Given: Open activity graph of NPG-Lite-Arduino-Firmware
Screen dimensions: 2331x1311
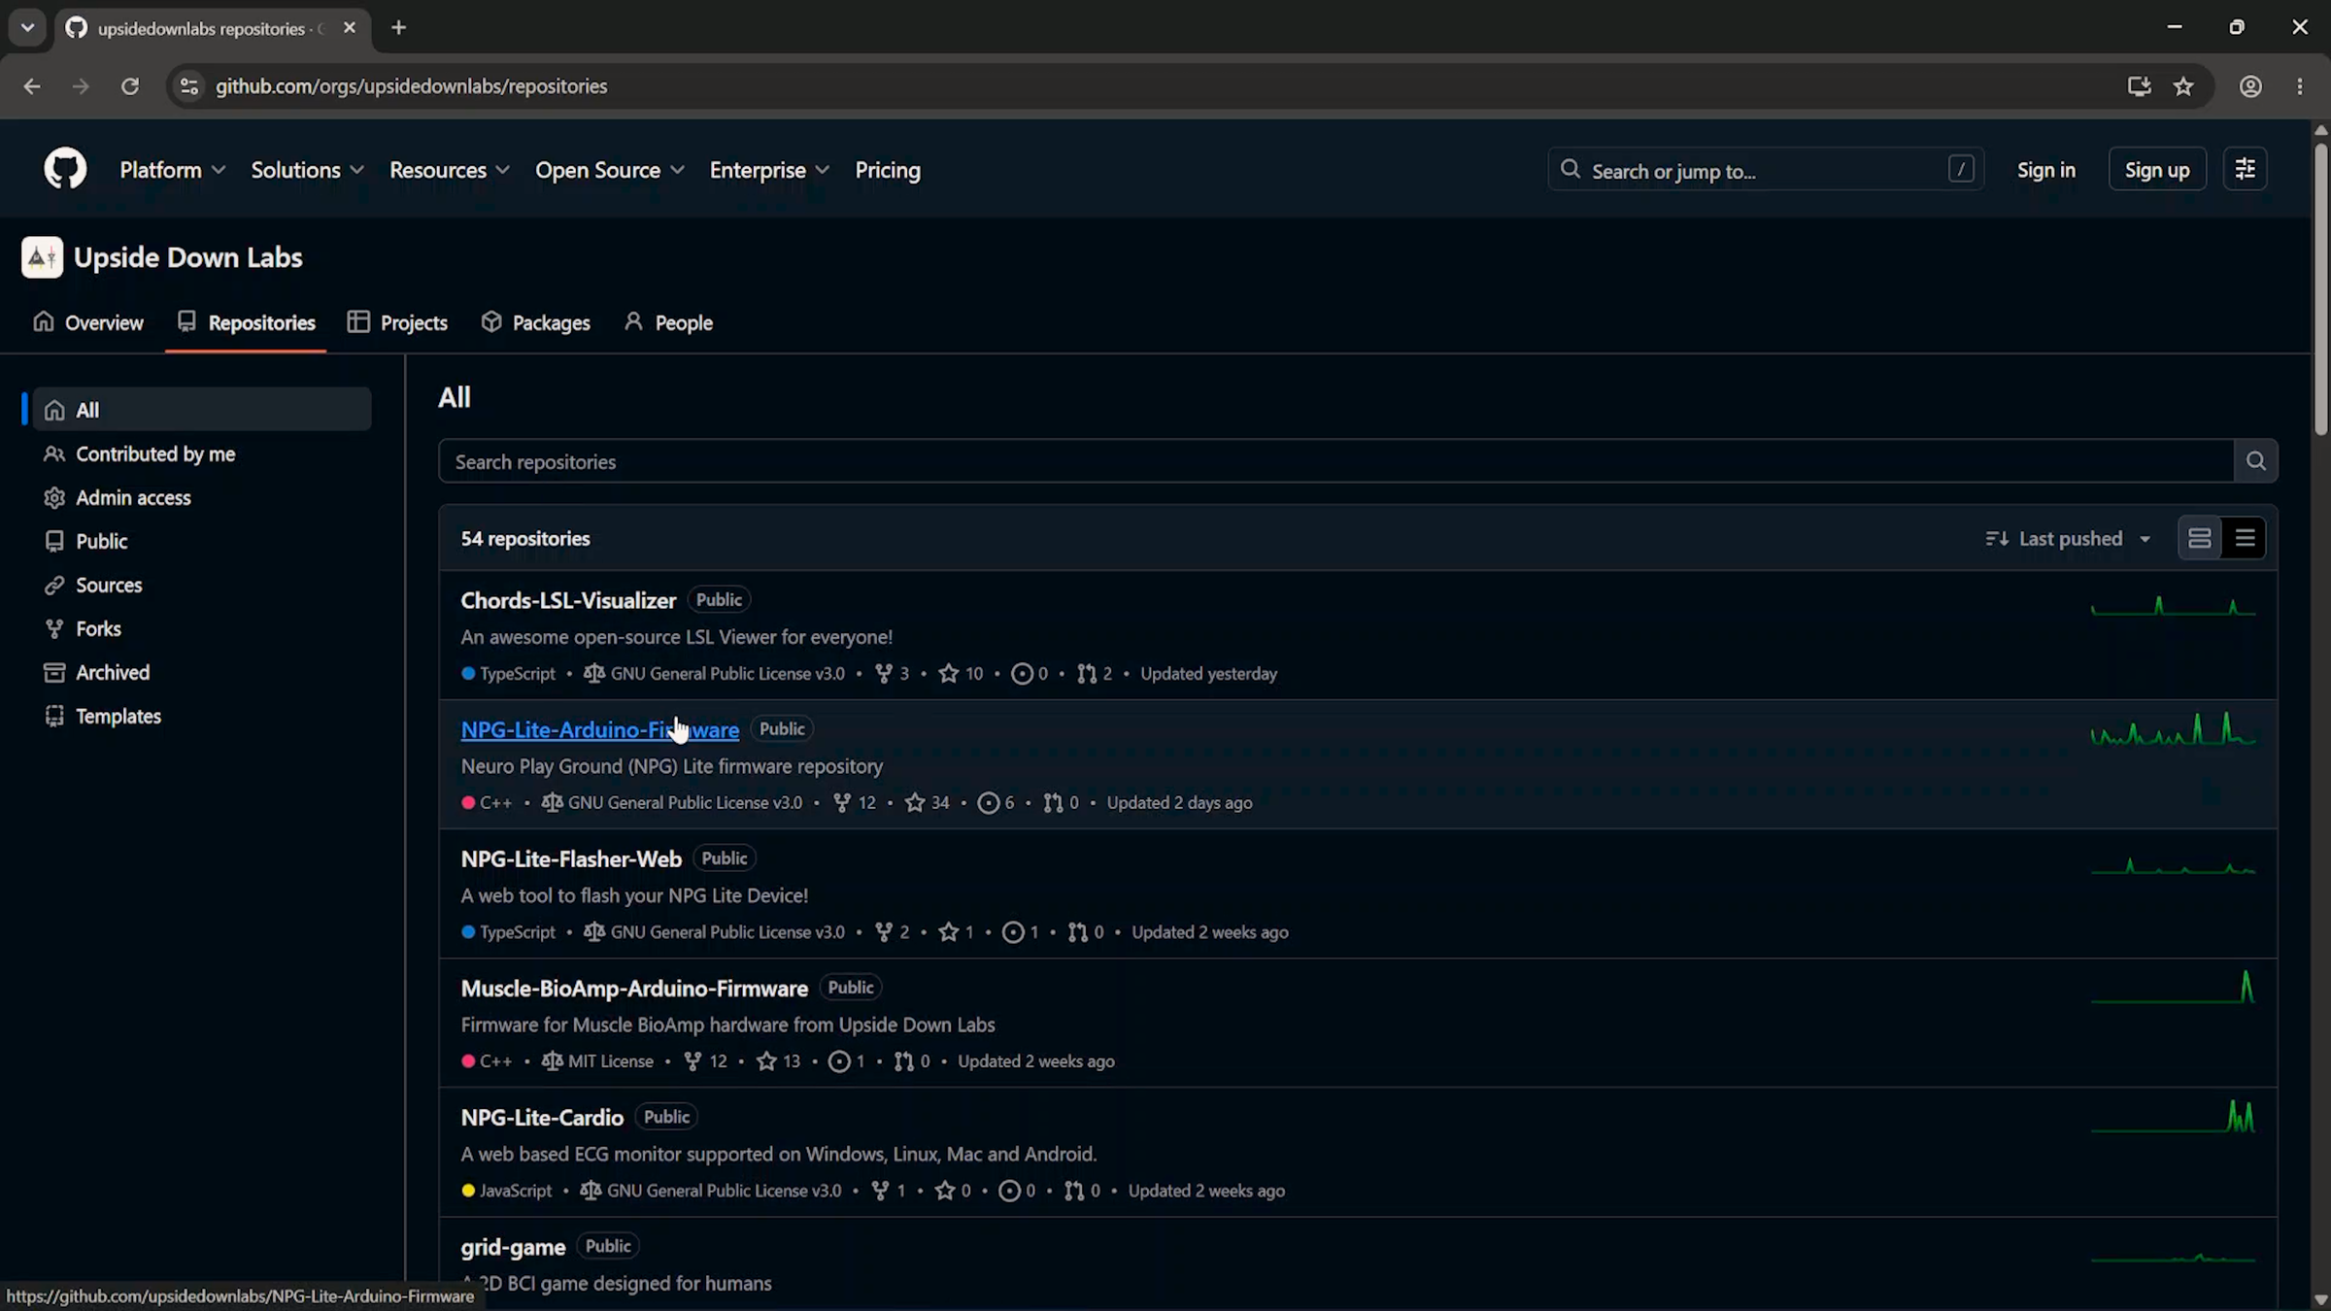Looking at the screenshot, I should point(2173,729).
